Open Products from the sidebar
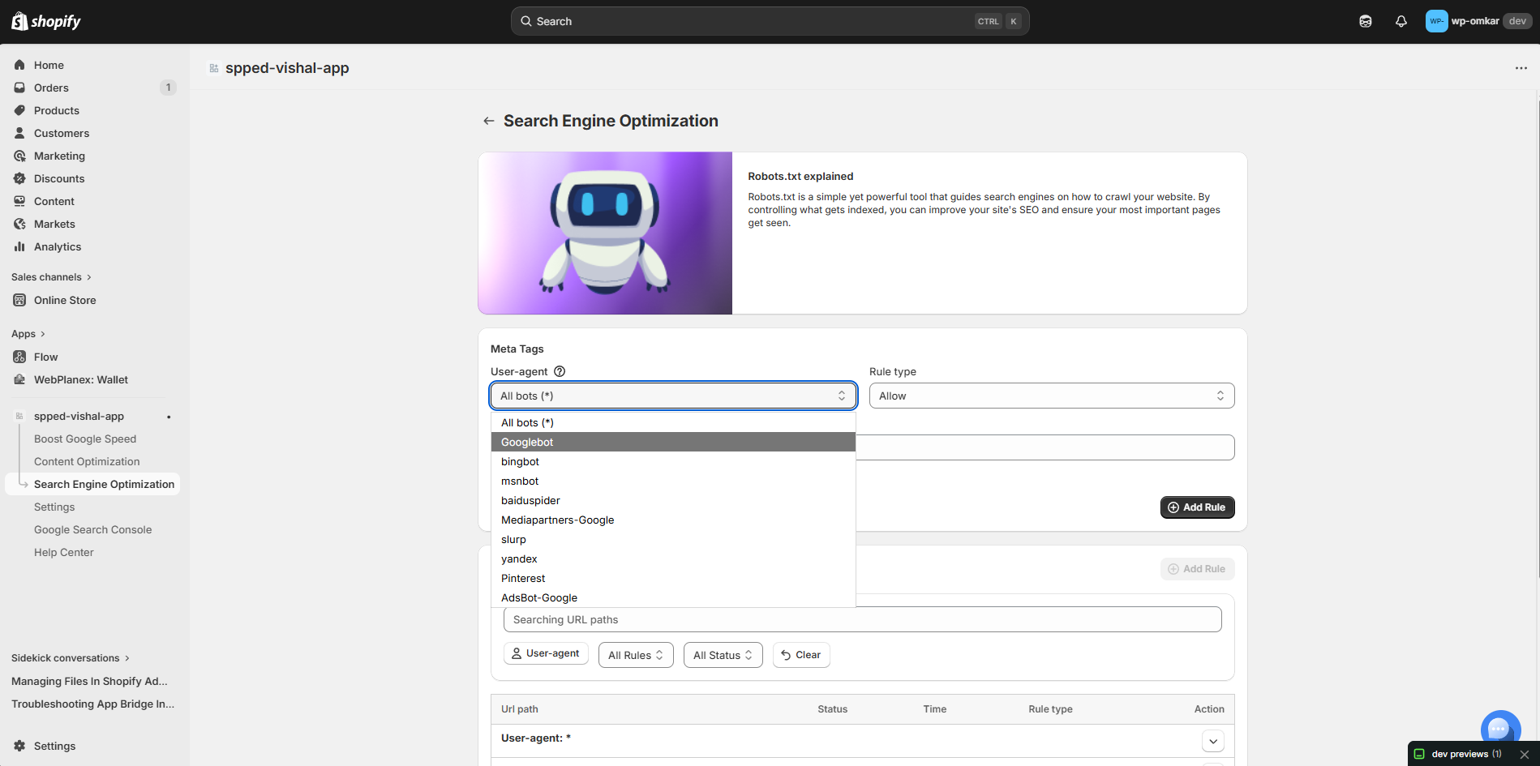 [x=57, y=110]
